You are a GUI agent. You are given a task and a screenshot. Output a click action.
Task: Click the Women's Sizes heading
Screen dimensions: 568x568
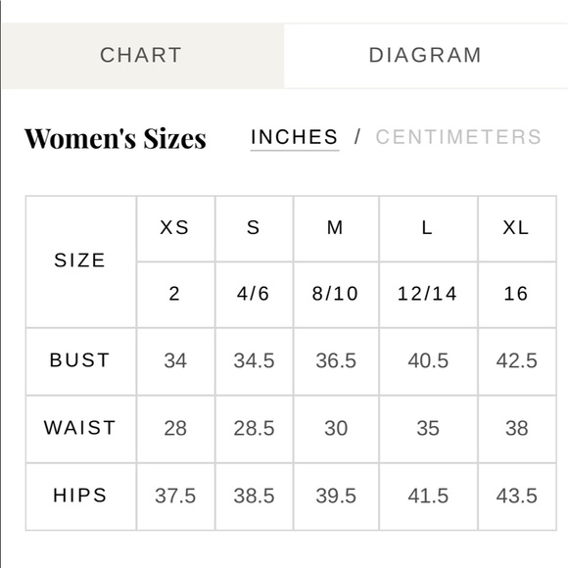pyautogui.click(x=116, y=138)
